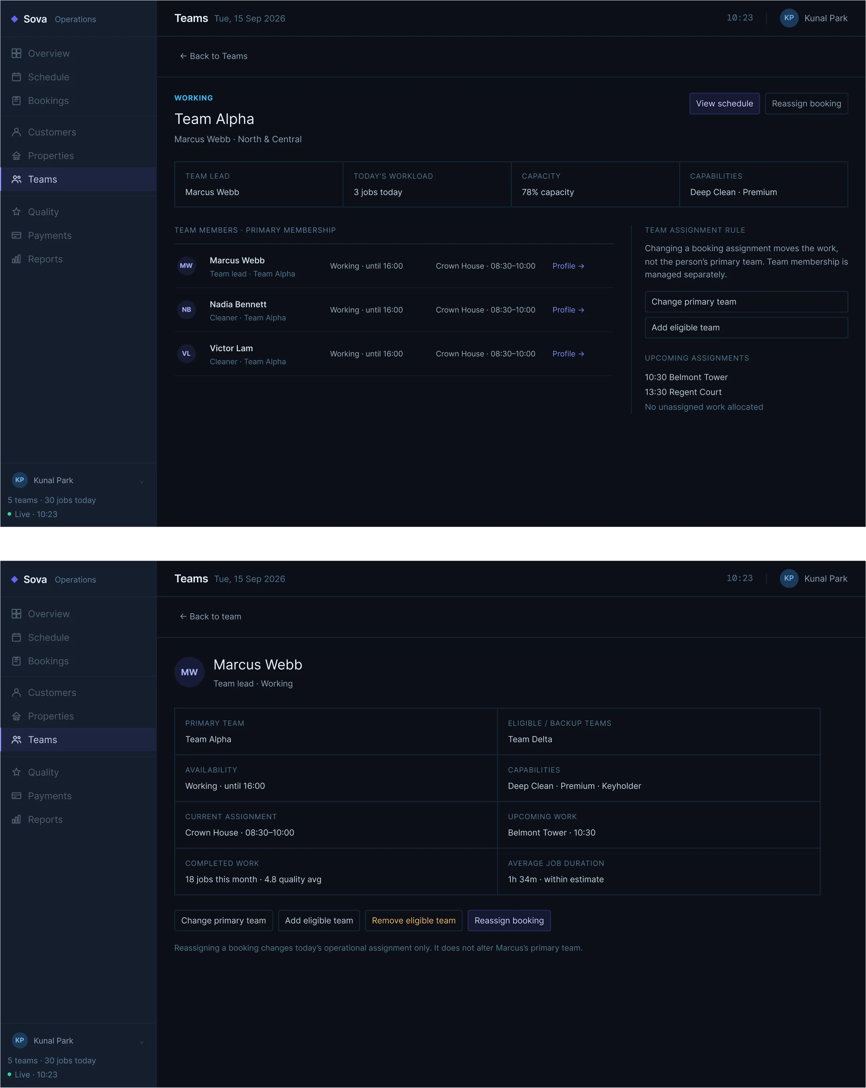Click the Properties house icon on the Team Alpha page

tap(17, 155)
